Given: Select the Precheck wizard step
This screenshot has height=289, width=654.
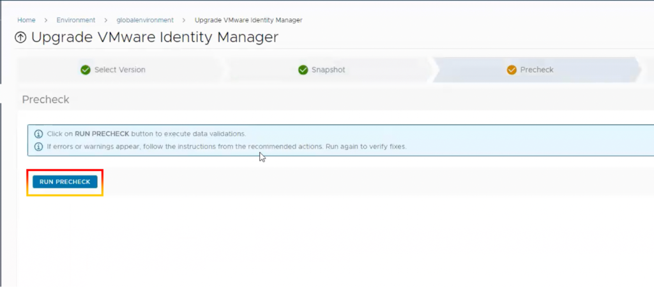Looking at the screenshot, I should pos(536,70).
